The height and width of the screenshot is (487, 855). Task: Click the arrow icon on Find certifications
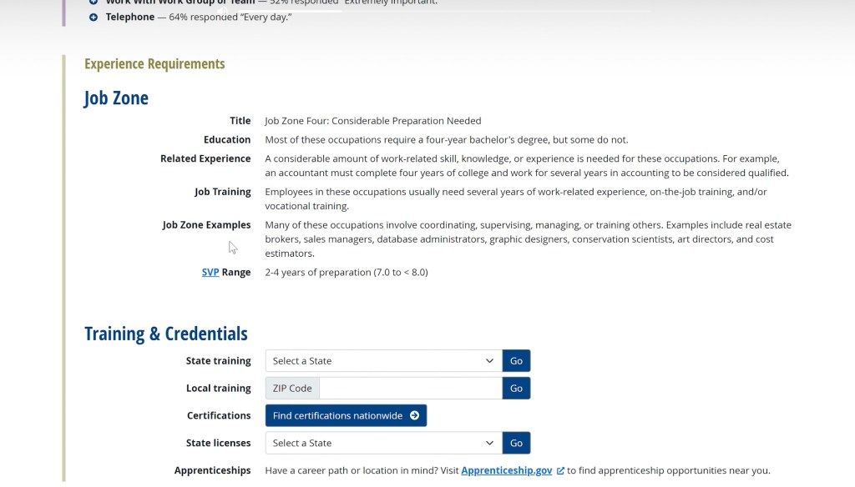(x=415, y=415)
